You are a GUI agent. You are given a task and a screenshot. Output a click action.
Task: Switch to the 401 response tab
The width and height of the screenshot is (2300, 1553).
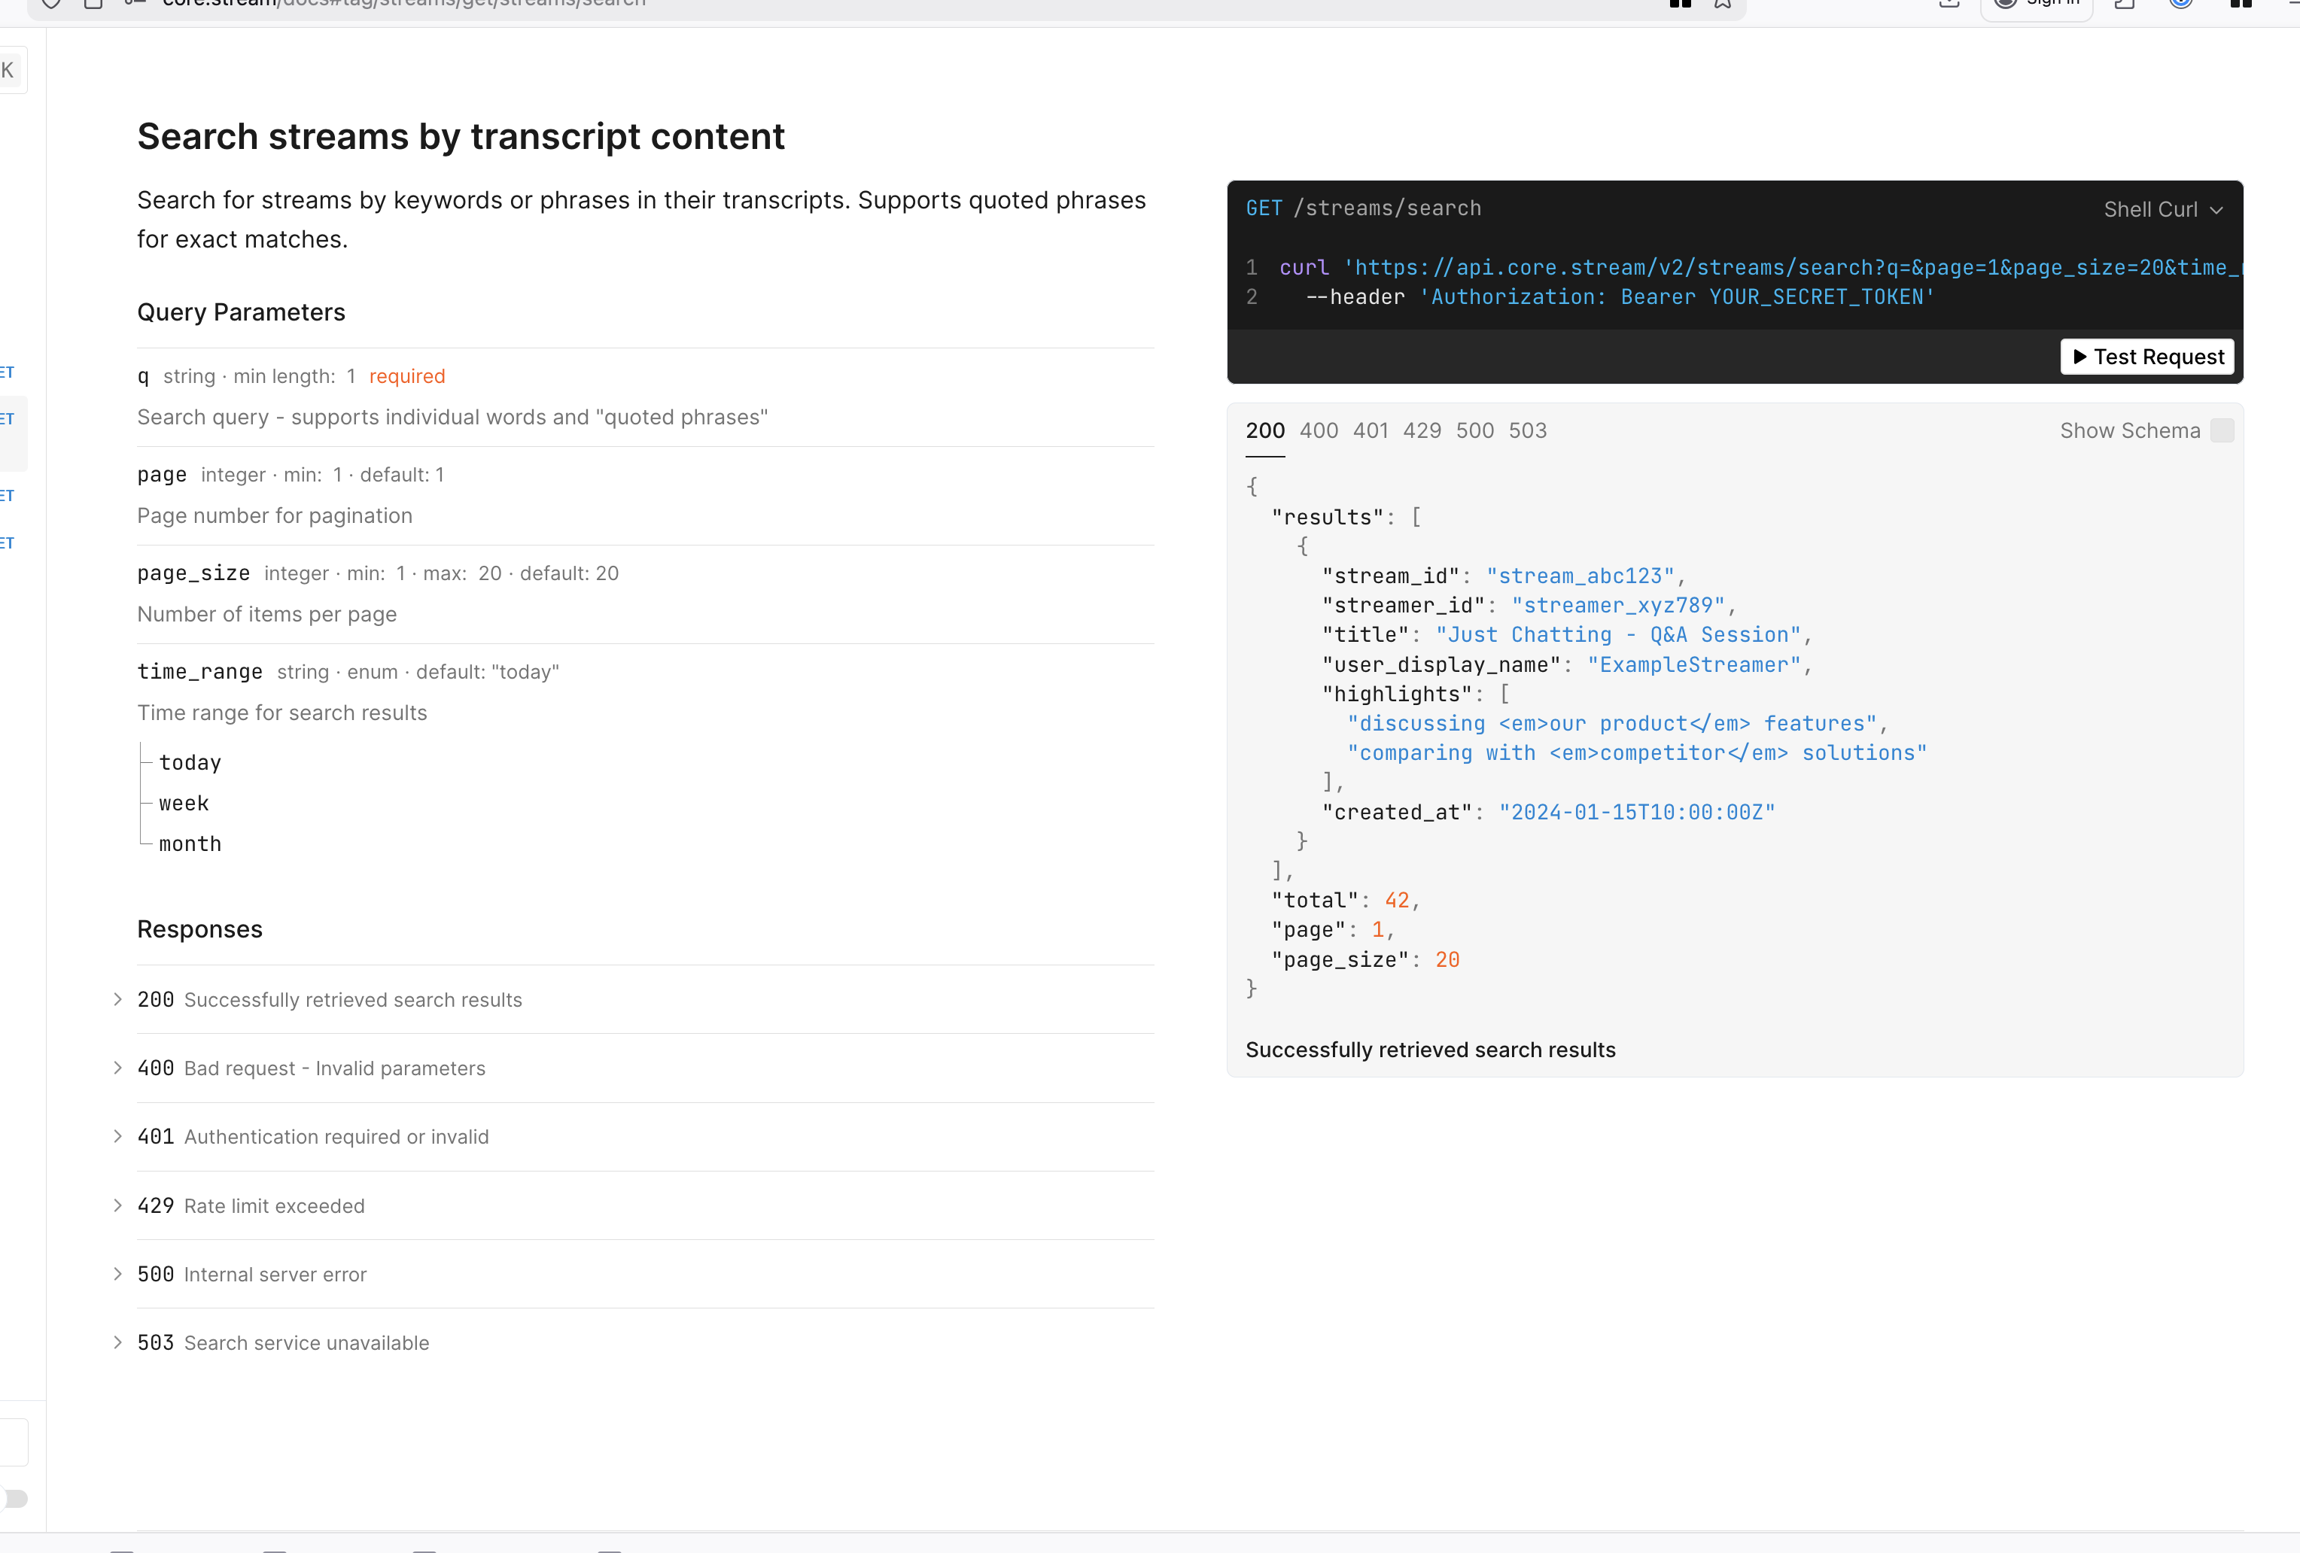click(x=1370, y=430)
